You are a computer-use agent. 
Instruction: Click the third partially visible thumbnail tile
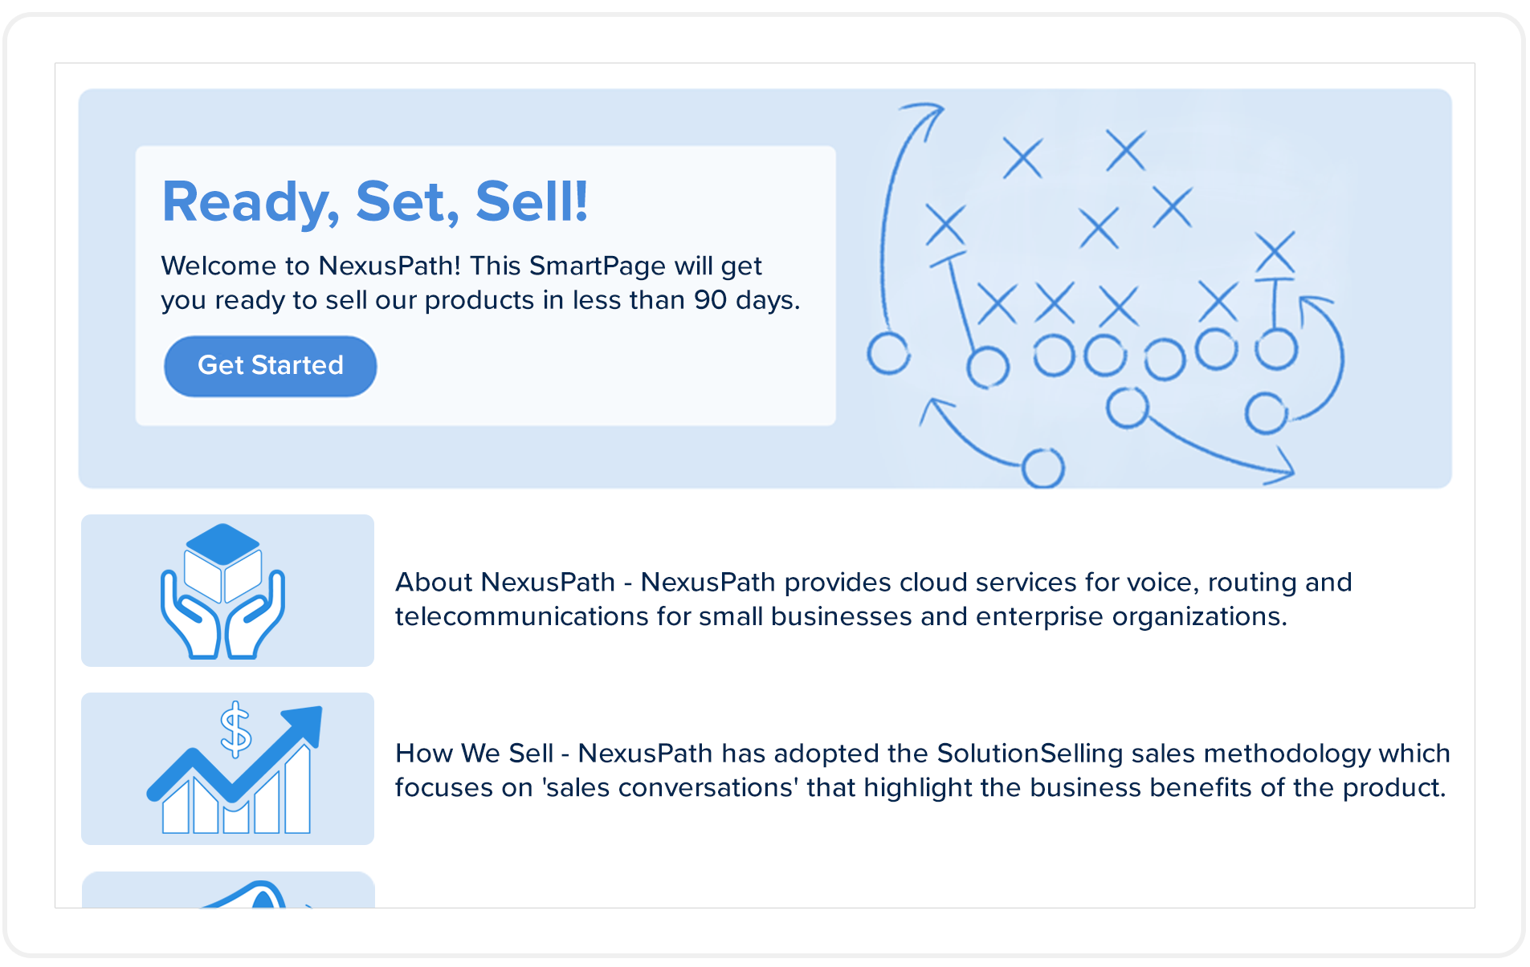pos(228,890)
